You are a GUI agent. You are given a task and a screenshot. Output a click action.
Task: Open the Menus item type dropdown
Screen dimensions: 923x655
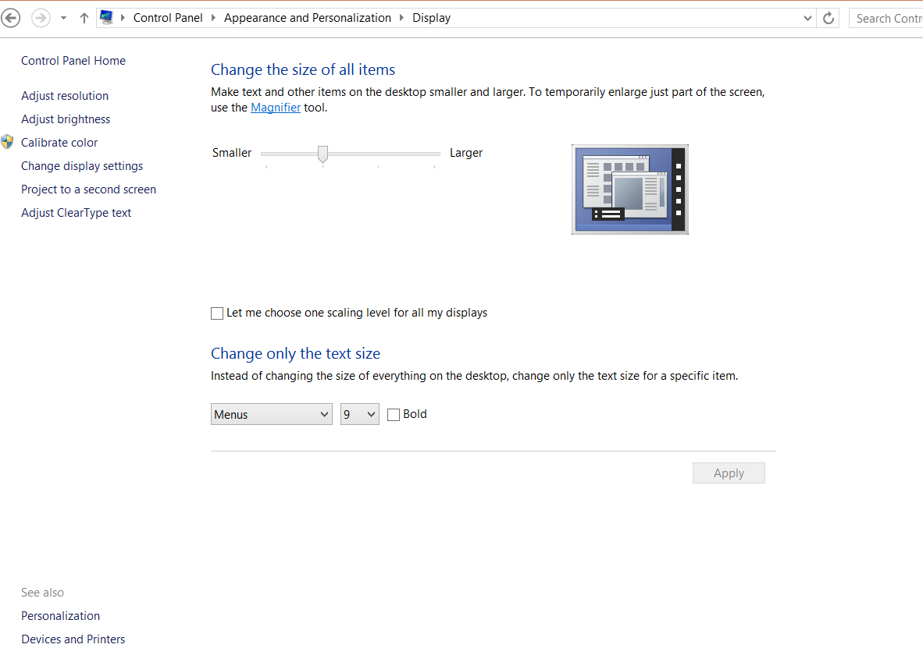pyautogui.click(x=272, y=415)
